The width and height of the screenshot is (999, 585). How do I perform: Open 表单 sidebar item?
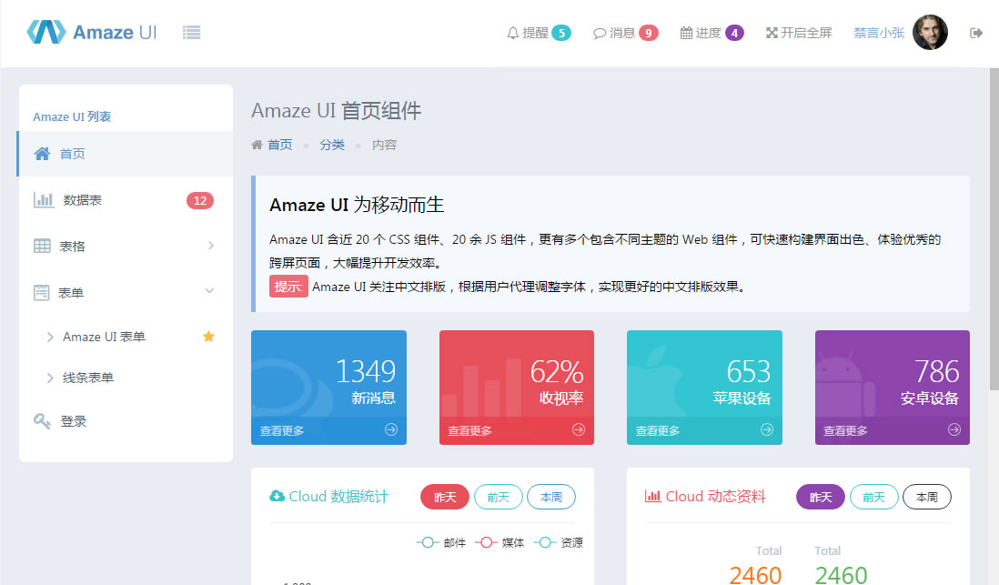126,293
